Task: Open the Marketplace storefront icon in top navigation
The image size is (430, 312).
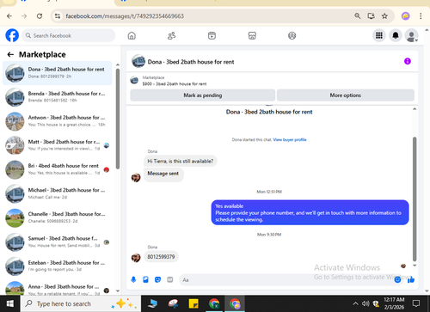Action: 252,36
